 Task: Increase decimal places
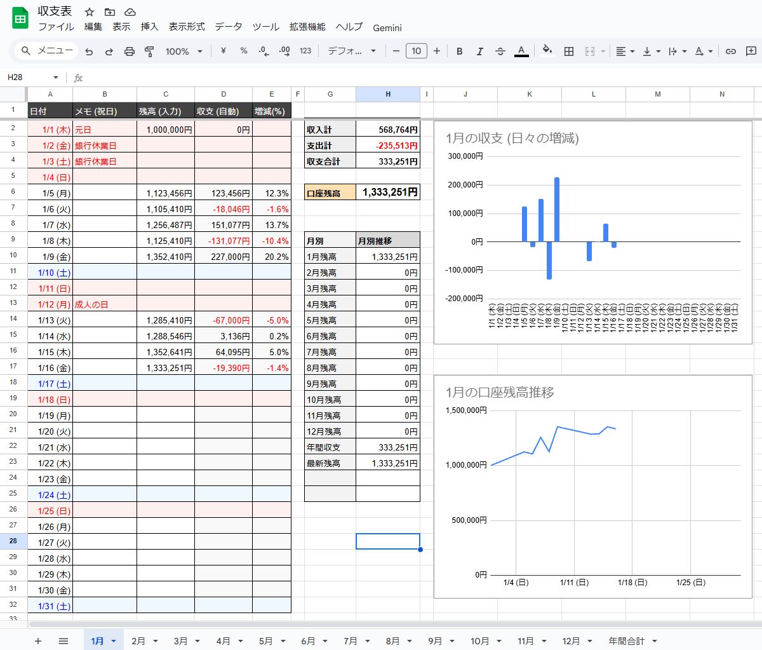pyautogui.click(x=284, y=51)
